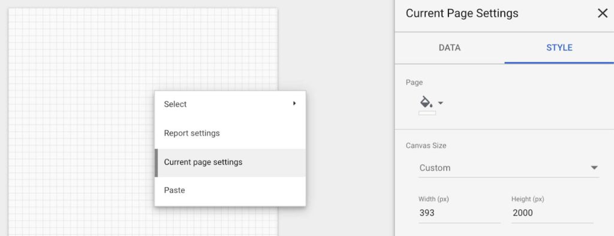Click the Page section label
Screen dimensions: 614x236
click(x=414, y=83)
